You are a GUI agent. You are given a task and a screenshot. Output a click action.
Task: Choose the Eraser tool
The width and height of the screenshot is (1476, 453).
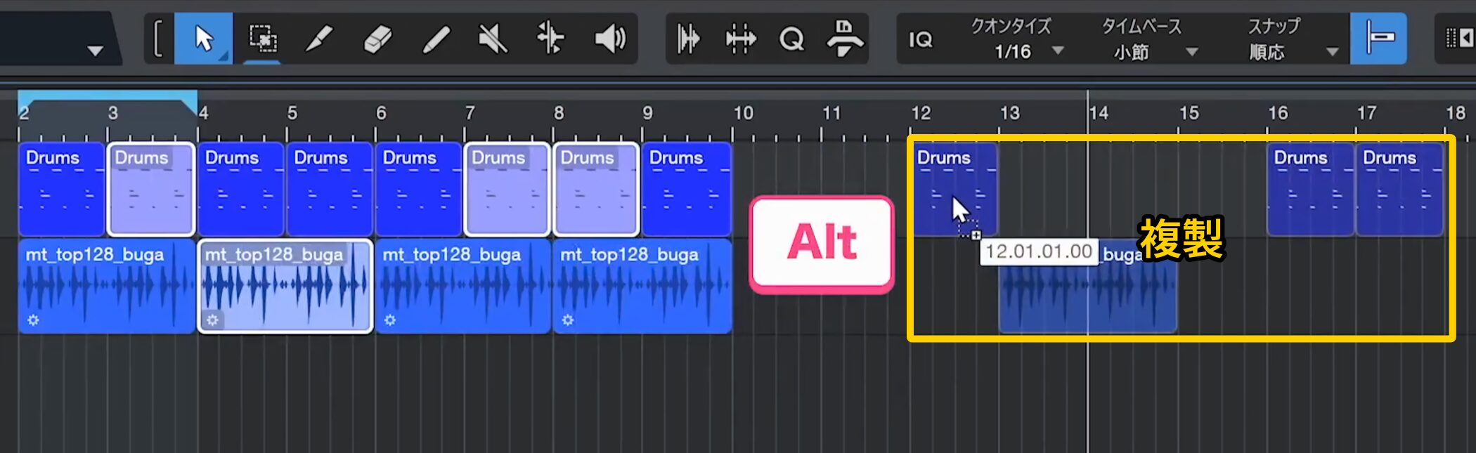[377, 39]
